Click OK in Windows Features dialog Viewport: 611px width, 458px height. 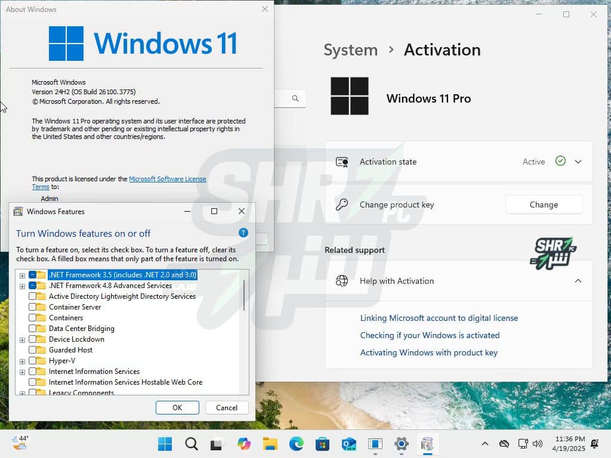coord(177,407)
